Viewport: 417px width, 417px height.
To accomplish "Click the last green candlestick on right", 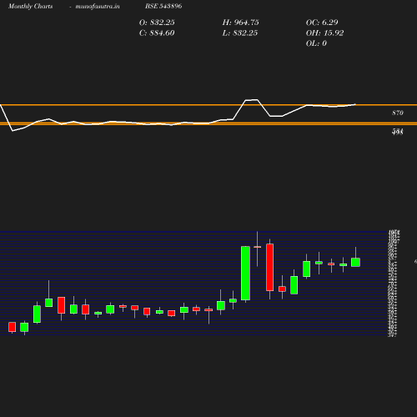I will [355, 263].
